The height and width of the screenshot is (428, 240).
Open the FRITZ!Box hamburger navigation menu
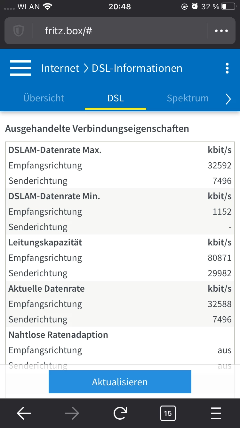coord(20,68)
